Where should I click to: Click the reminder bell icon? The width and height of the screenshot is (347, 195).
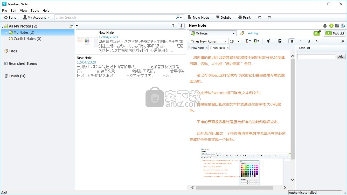(325, 26)
